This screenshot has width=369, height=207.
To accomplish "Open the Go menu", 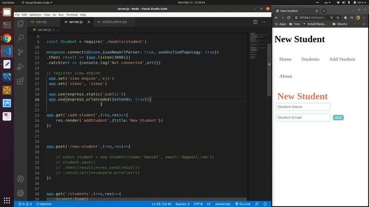I will click(54, 15).
